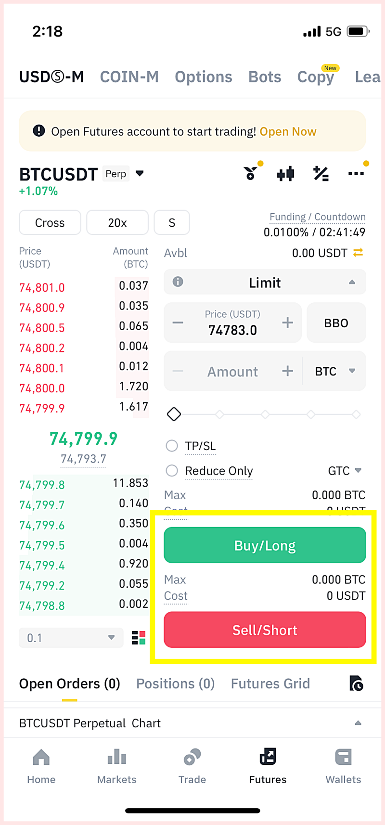Image resolution: width=385 pixels, height=825 pixels.
Task: Open the 0.1 price grouping dropdown
Action: pyautogui.click(x=71, y=638)
